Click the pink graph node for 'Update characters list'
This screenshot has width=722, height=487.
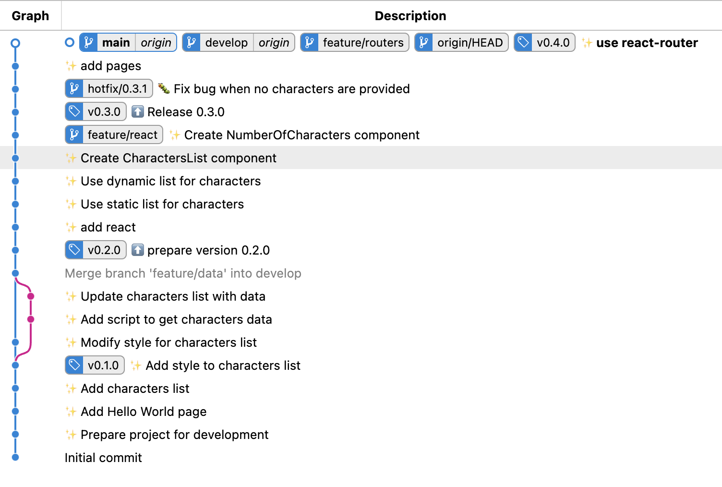31,296
